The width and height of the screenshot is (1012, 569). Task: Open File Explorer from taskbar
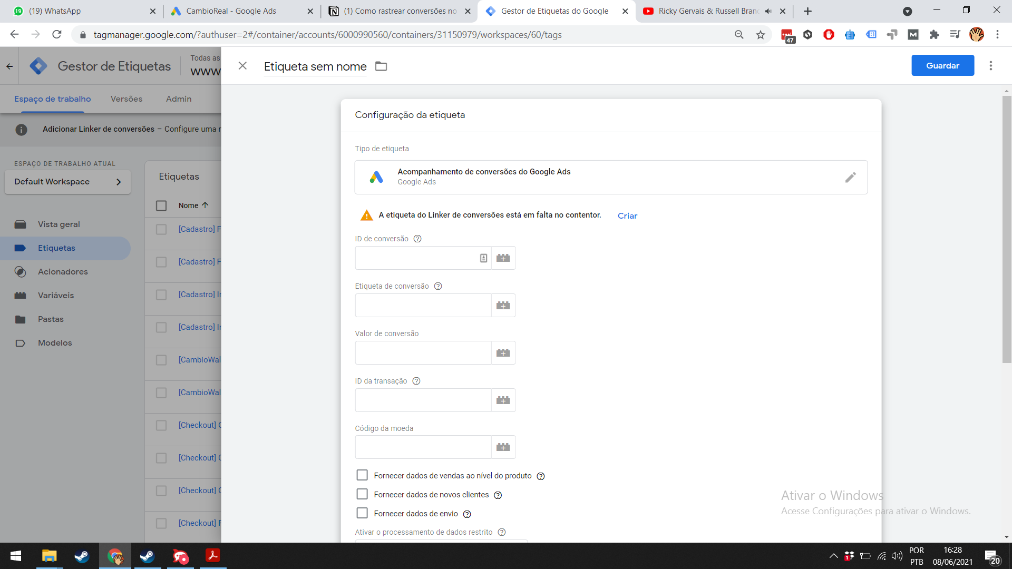point(49,556)
